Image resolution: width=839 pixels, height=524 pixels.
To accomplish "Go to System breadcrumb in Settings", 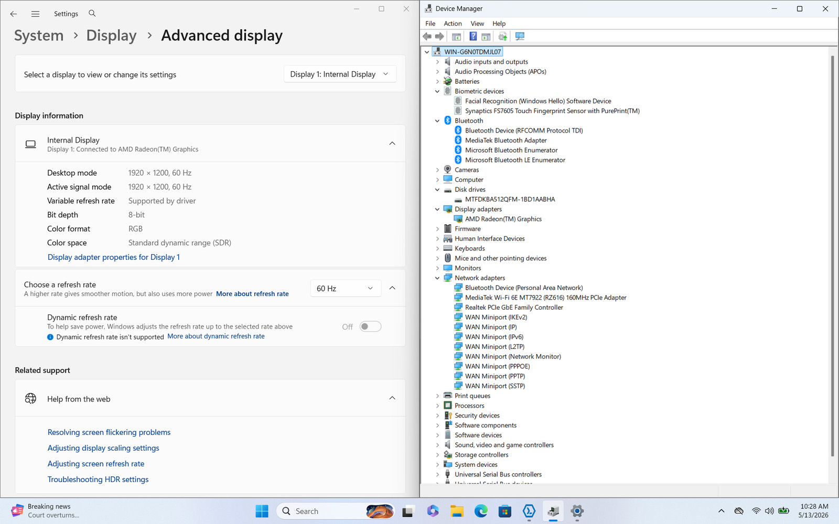I will (x=39, y=36).
